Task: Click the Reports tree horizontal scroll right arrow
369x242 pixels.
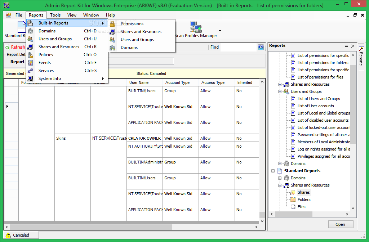Action: click(x=347, y=214)
